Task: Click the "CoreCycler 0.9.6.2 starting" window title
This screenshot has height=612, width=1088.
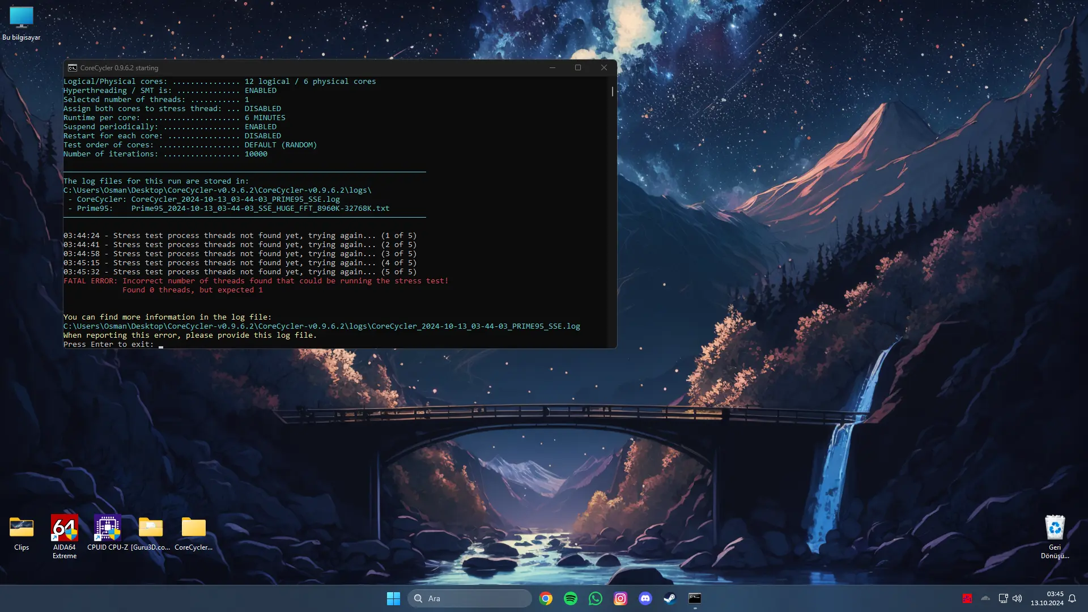Action: [x=120, y=68]
